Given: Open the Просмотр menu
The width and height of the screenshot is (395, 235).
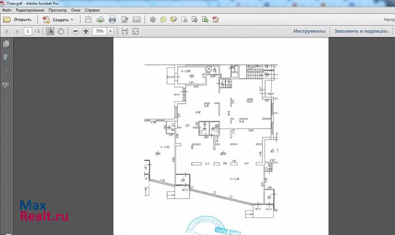Looking at the screenshot, I should coord(57,10).
